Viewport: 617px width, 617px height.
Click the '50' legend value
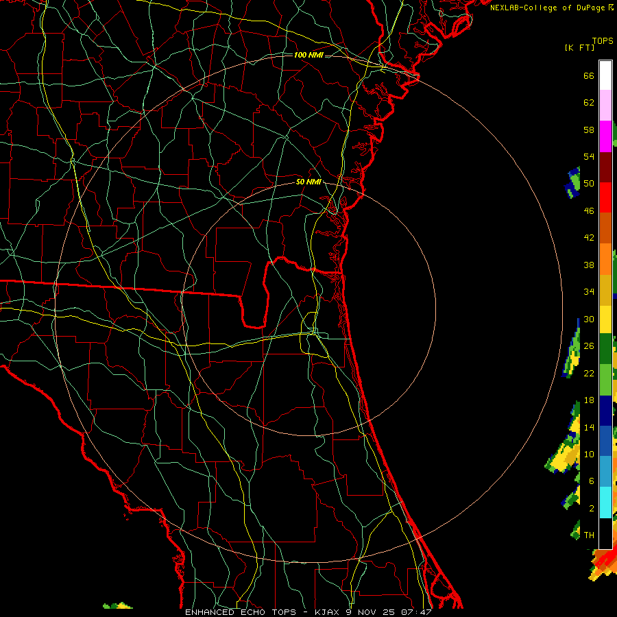pos(589,183)
